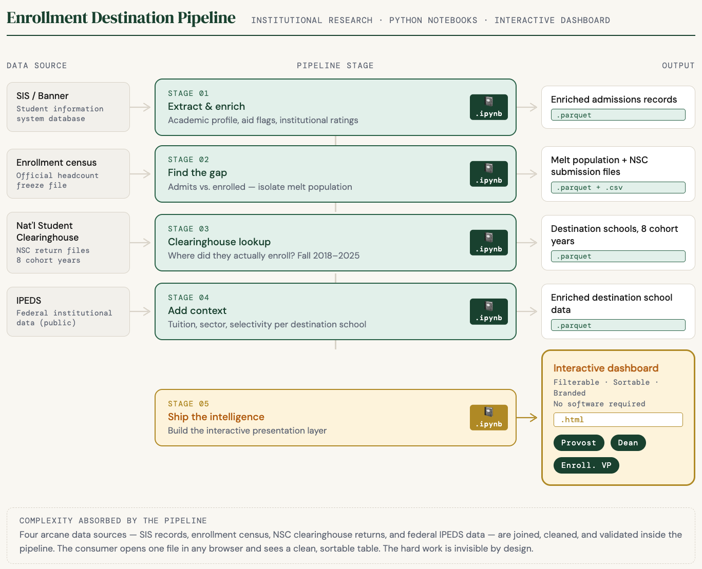
Task: Click the INSTITUTIONAL RESEARCH subtitle text
Action: [312, 20]
